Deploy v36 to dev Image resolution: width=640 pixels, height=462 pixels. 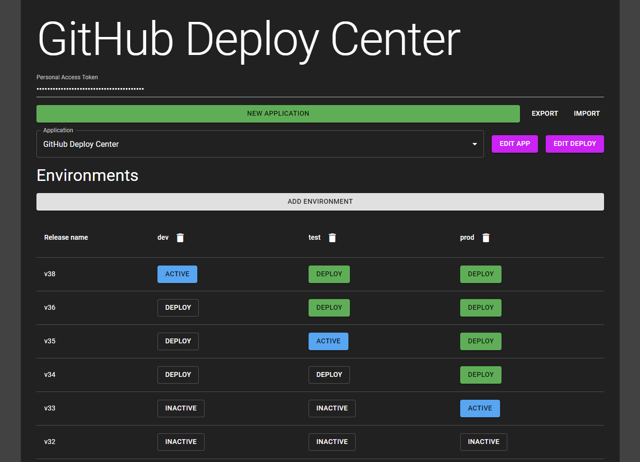[178, 308]
